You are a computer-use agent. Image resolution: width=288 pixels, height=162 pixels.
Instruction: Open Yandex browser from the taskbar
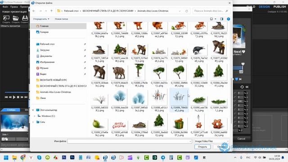[x=31, y=157]
